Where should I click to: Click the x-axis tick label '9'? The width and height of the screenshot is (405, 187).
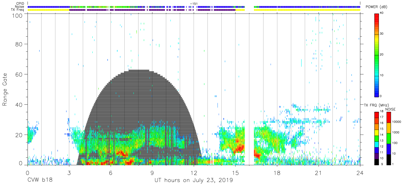coord(152,173)
